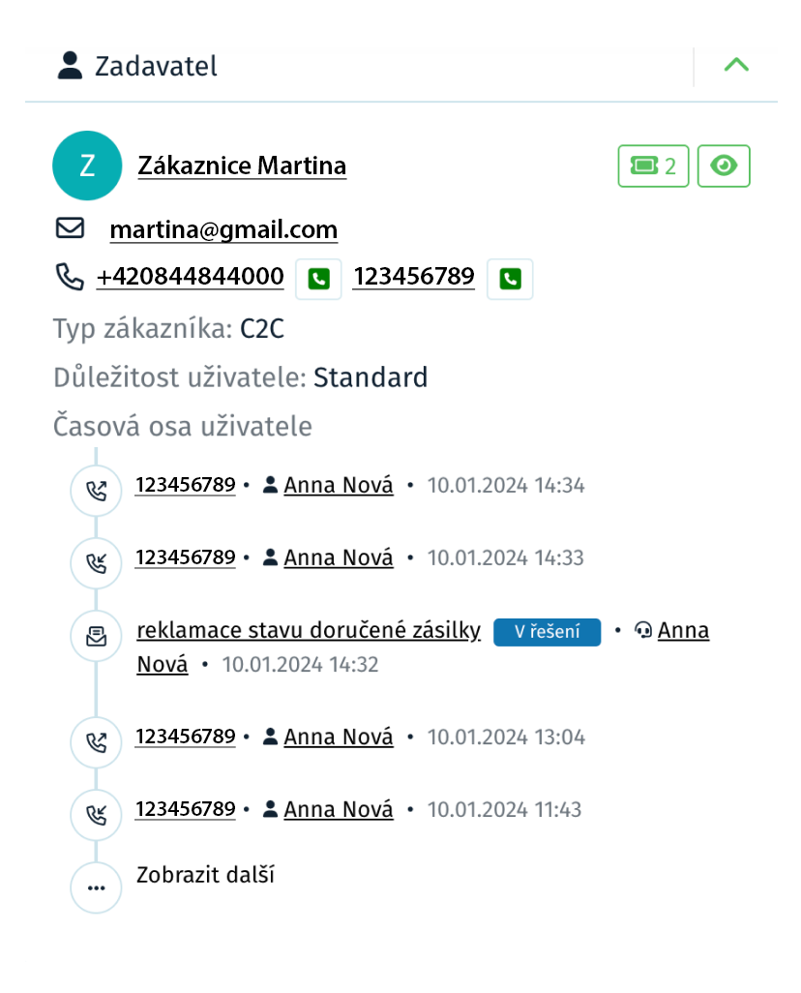Call +420844844000 using its green phone icon
Viewport: 801px width, 993px height.
pos(318,279)
